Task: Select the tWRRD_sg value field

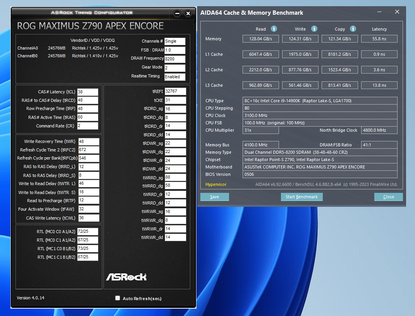Action: point(175,177)
